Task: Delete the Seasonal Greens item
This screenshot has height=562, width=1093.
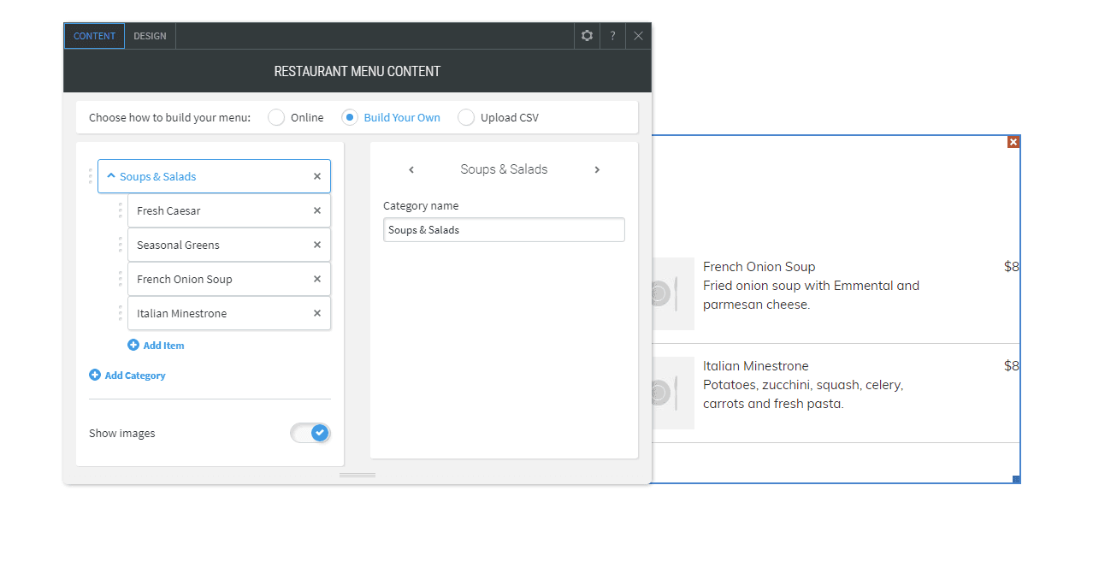Action: (x=317, y=245)
